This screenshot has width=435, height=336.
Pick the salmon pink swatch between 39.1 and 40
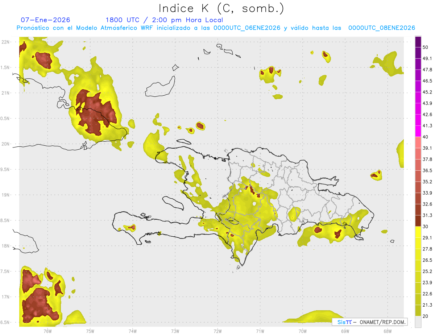point(418,142)
